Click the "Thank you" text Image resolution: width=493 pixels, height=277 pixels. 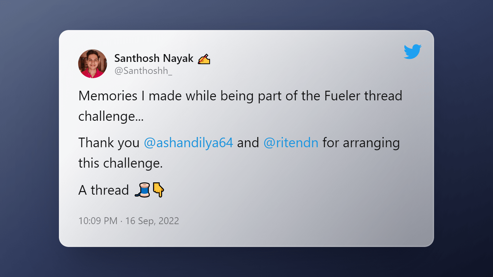[109, 143]
